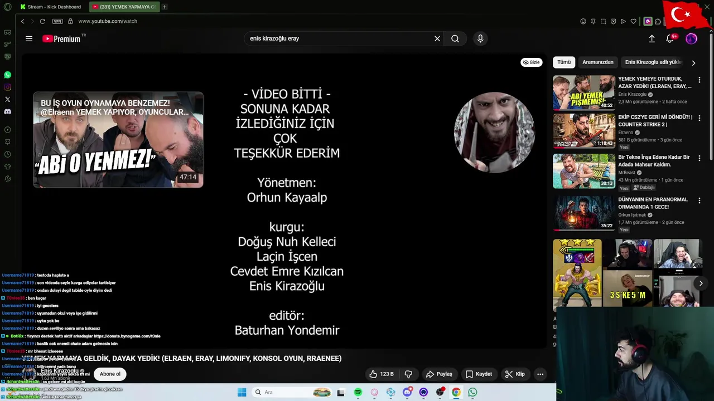714x401 pixels.
Task: Select the YEMEK YAPMAYA YouTube tab
Action: [124, 7]
